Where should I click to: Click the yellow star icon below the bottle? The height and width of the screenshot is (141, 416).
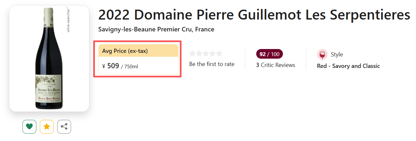point(47,127)
